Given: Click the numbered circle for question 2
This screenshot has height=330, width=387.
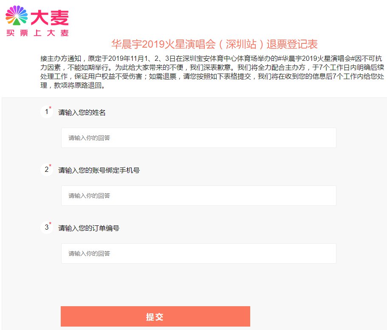Looking at the screenshot, I should click(46, 170).
